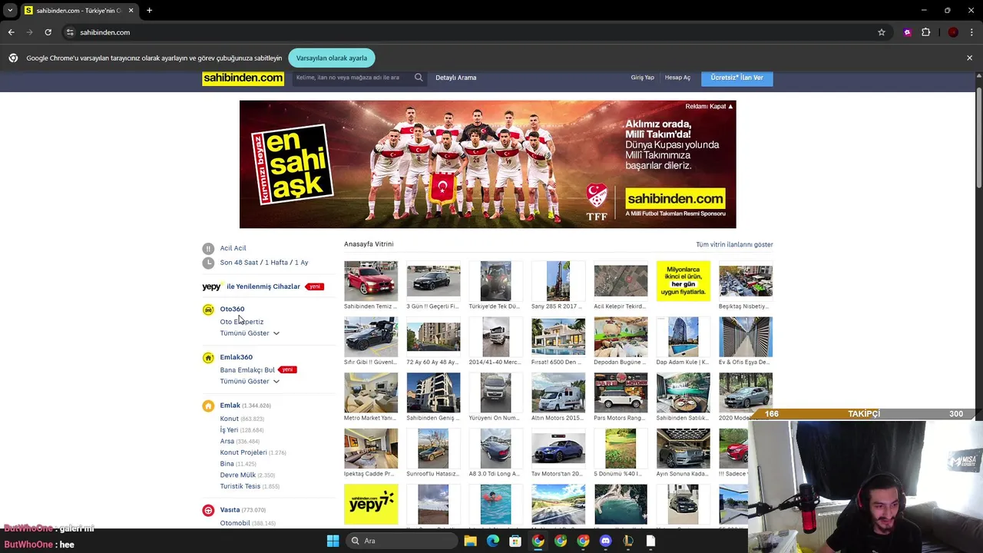The image size is (983, 553).
Task: Open the pink extension icon in toolbar
Action: [908, 32]
